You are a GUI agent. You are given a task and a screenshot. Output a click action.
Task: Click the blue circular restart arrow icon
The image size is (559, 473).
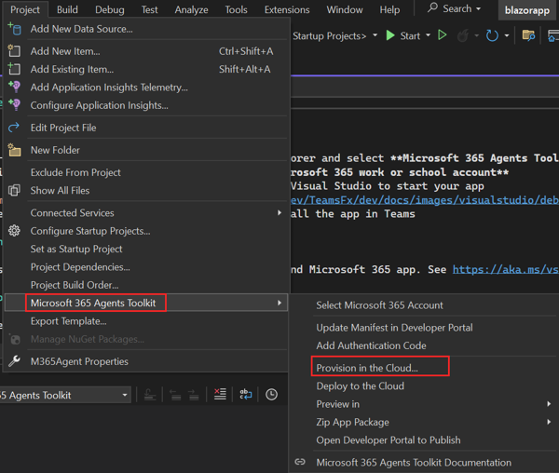(492, 35)
